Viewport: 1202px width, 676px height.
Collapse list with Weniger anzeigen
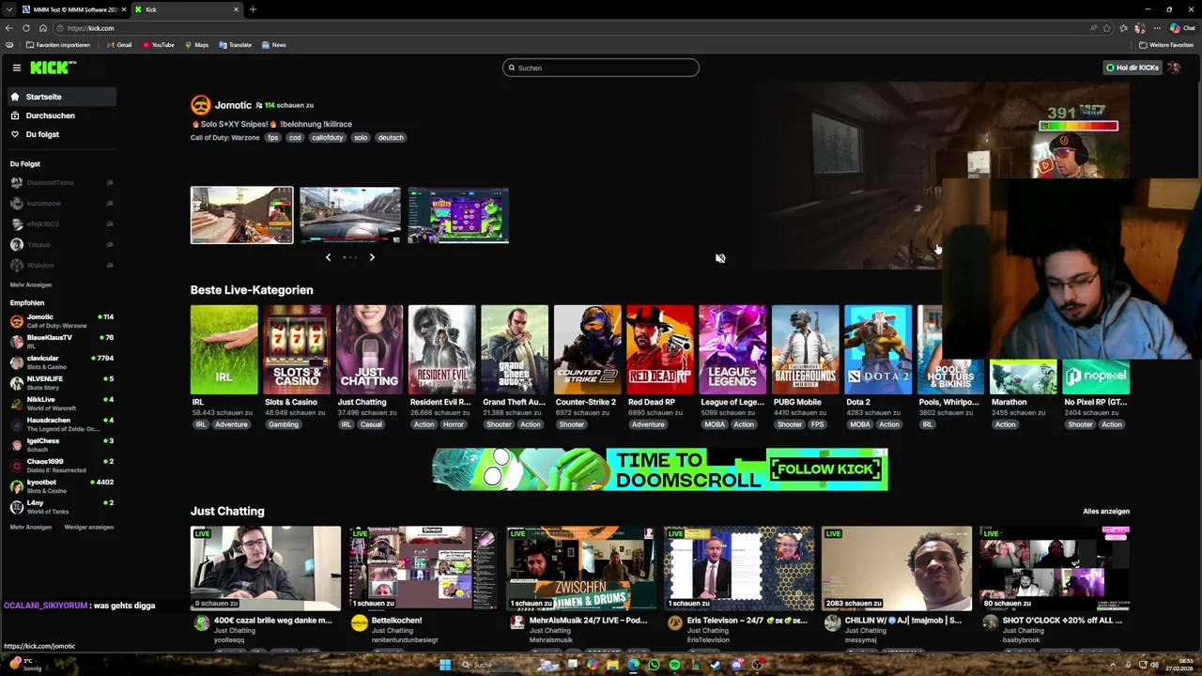tap(88, 527)
